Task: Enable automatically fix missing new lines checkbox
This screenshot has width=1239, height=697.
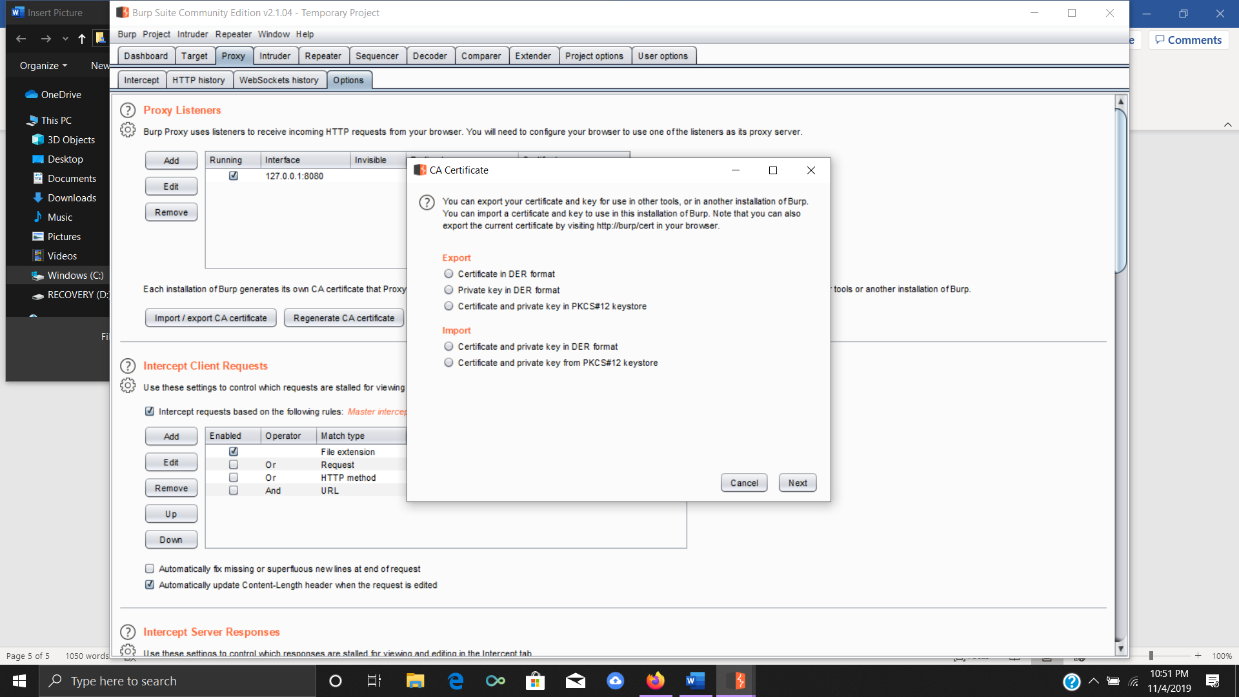Action: (x=150, y=569)
